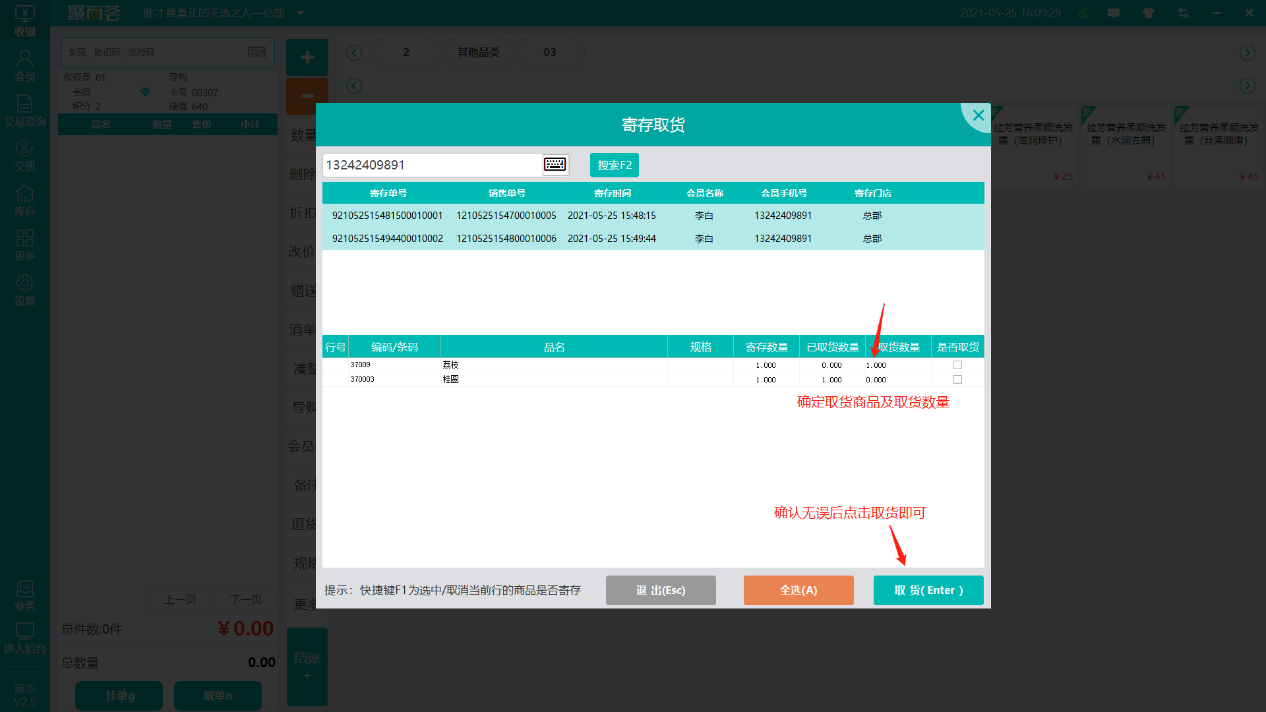Click product card 洗发露 (水润去屑)
Image resolution: width=1266 pixels, height=712 pixels.
(x=1127, y=146)
